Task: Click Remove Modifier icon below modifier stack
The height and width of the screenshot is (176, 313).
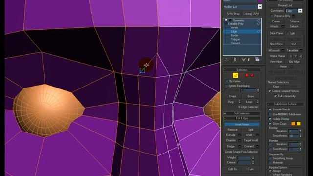Action: tap(249, 60)
